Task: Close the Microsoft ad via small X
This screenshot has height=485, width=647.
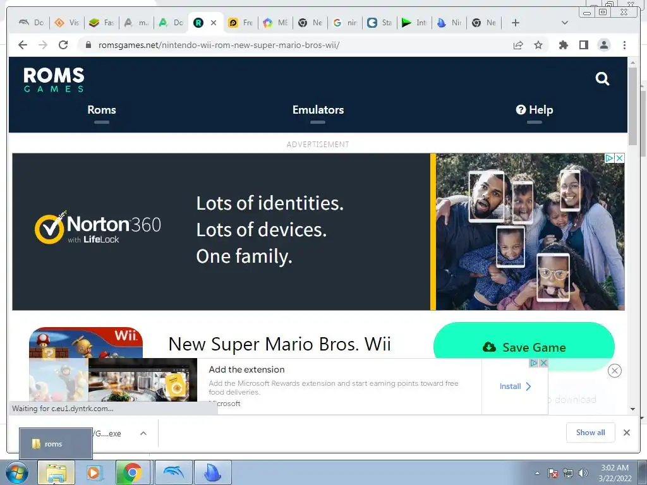Action: tap(544, 363)
